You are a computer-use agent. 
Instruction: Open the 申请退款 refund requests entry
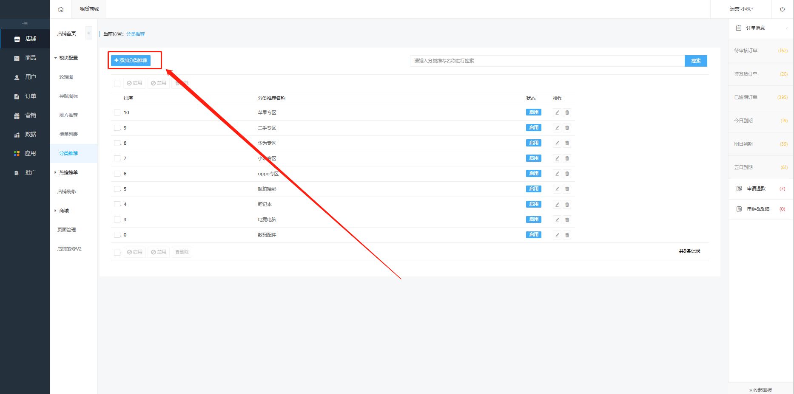760,189
